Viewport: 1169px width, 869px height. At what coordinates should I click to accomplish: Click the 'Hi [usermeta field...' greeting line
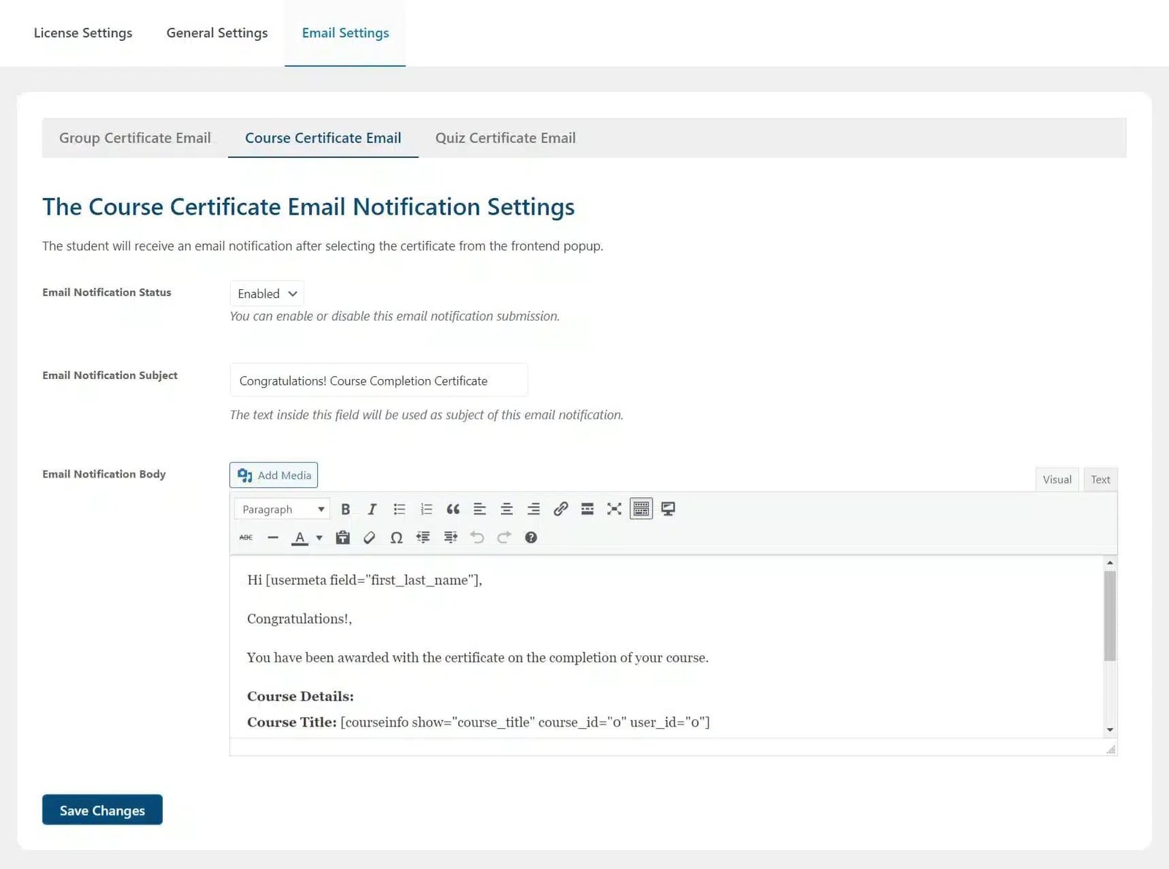(365, 581)
